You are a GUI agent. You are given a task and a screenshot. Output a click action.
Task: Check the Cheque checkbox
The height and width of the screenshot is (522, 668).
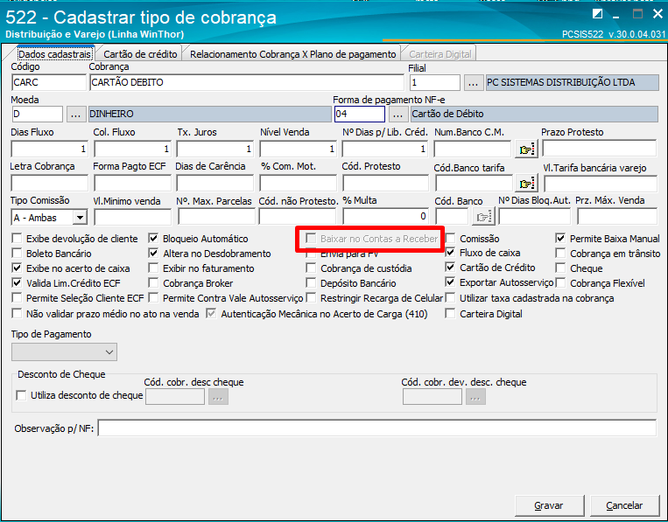[x=560, y=268]
